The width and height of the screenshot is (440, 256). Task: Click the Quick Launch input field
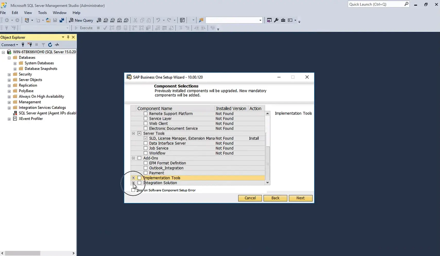[376, 4]
